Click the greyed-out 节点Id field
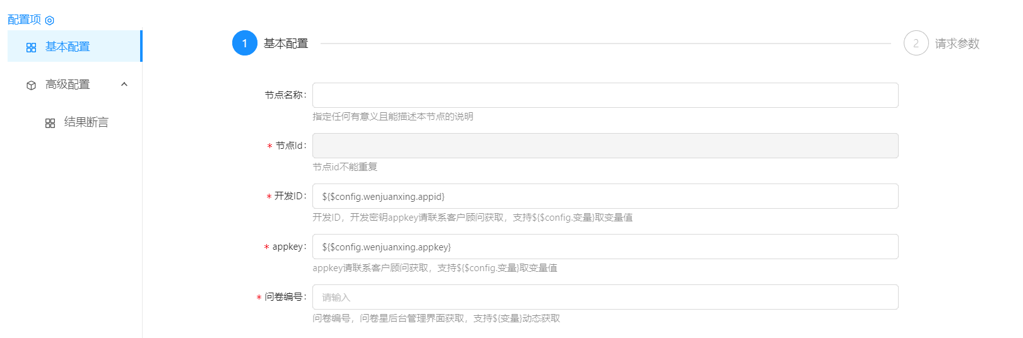Viewport: 1023px width, 338px height. 605,146
